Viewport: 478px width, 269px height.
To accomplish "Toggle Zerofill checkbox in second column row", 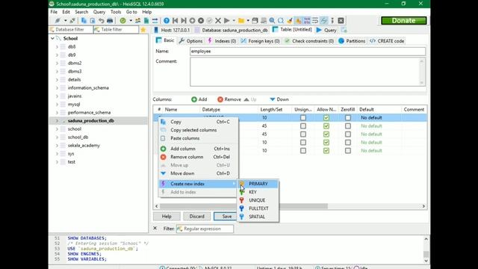I will 348,126.
